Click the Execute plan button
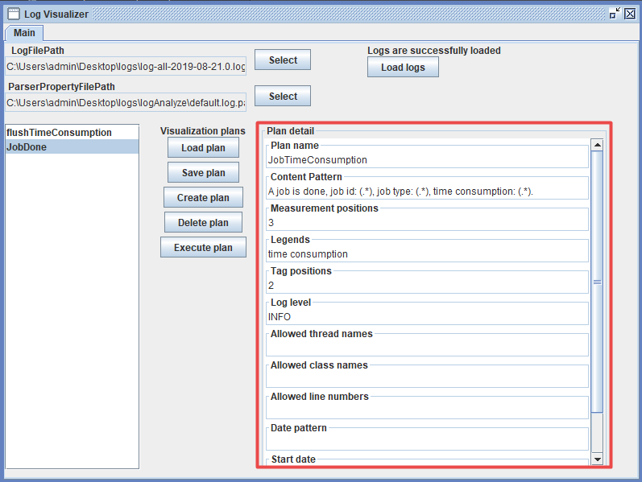This screenshot has height=482, width=642. [x=203, y=248]
